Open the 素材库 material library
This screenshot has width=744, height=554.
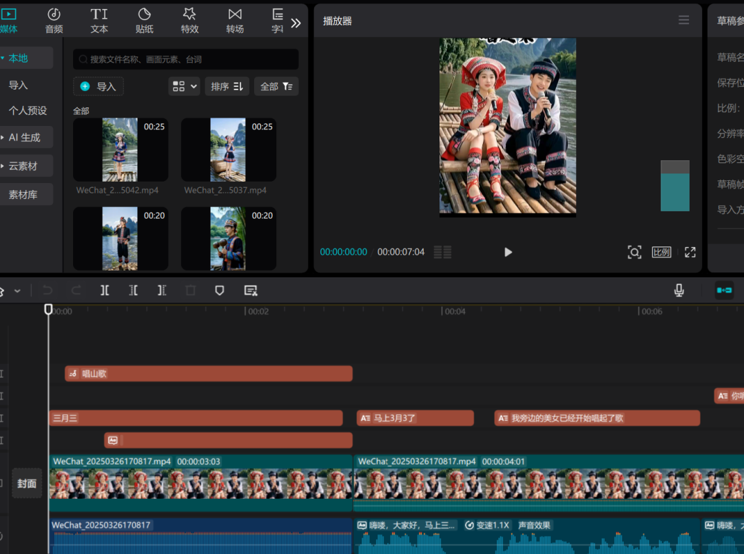pyautogui.click(x=26, y=194)
